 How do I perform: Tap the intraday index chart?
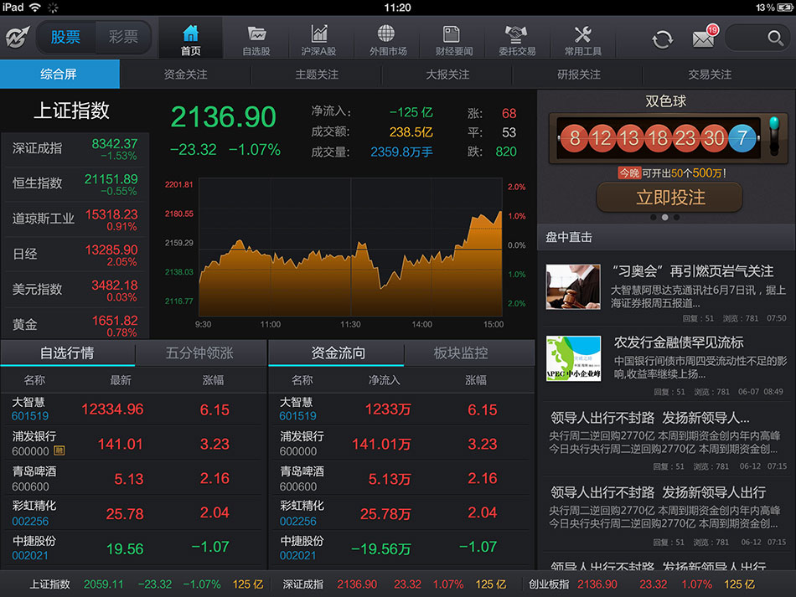(x=350, y=247)
